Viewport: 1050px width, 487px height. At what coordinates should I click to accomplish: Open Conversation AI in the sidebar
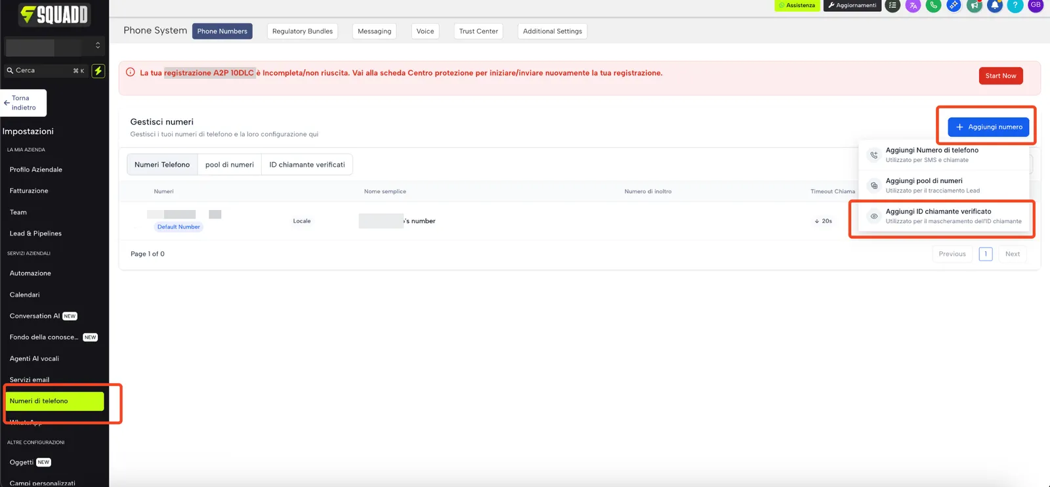43,316
